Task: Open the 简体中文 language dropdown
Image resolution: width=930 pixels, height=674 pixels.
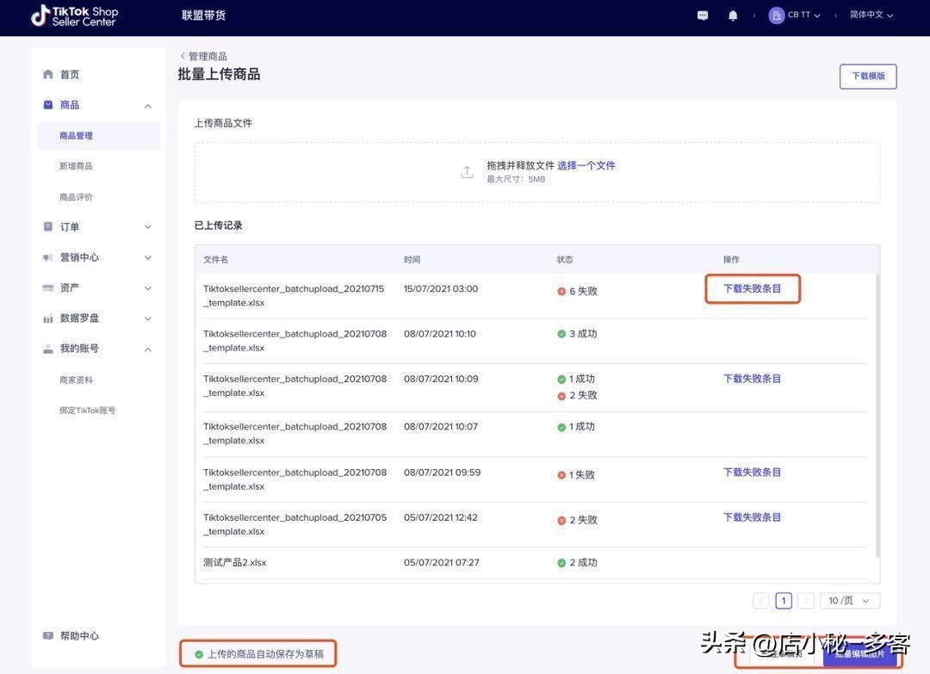Action: tap(871, 15)
